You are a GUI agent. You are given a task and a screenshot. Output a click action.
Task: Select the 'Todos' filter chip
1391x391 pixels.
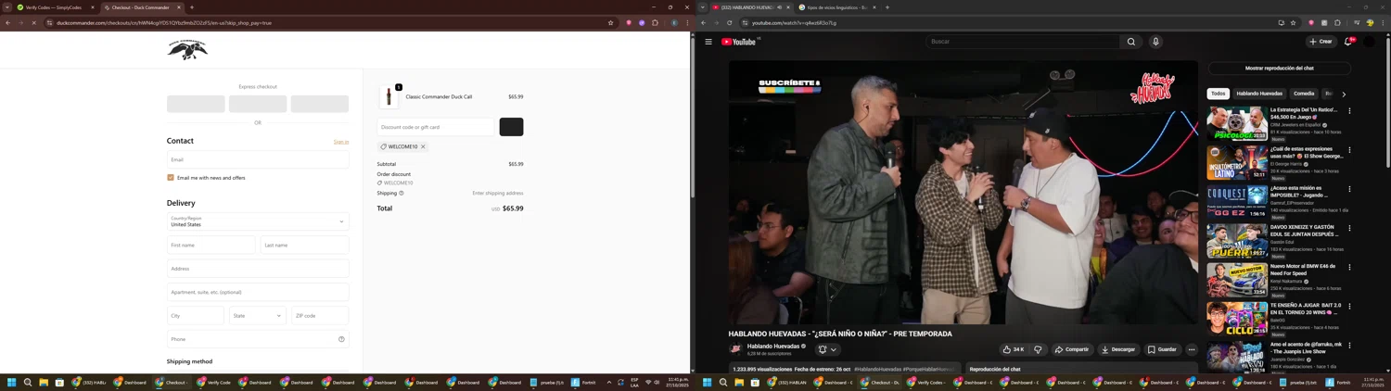click(1218, 94)
